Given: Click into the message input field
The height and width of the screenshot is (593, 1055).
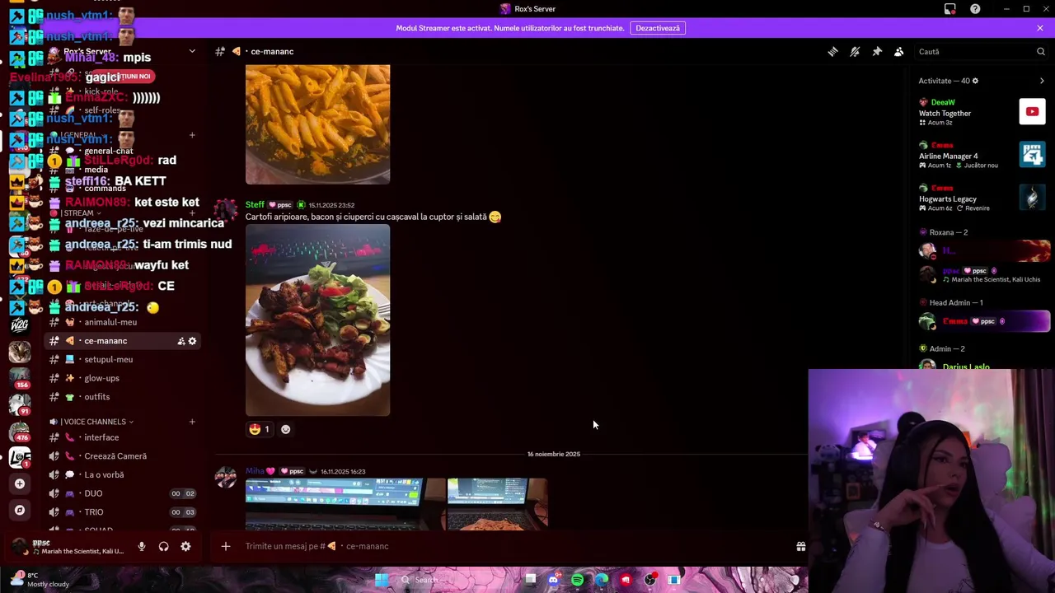Looking at the screenshot, I should 511,546.
